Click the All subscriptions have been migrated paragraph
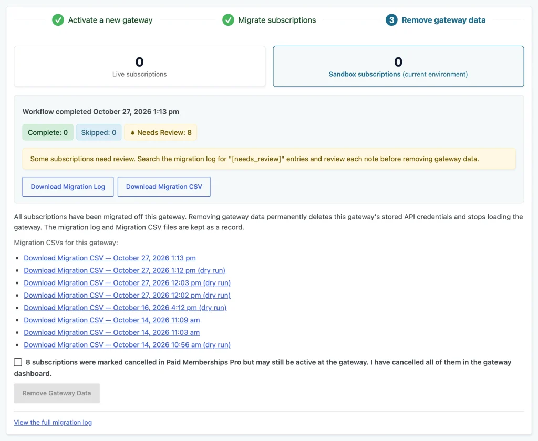This screenshot has height=441, width=538. point(268,222)
